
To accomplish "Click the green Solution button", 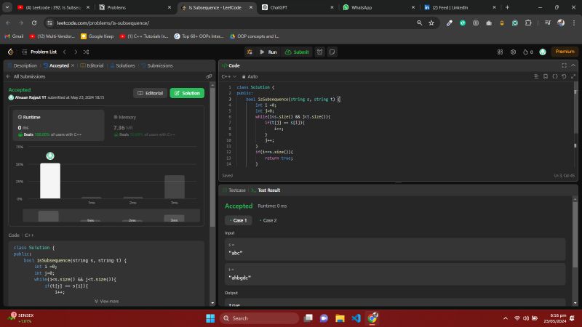I will click(x=187, y=93).
